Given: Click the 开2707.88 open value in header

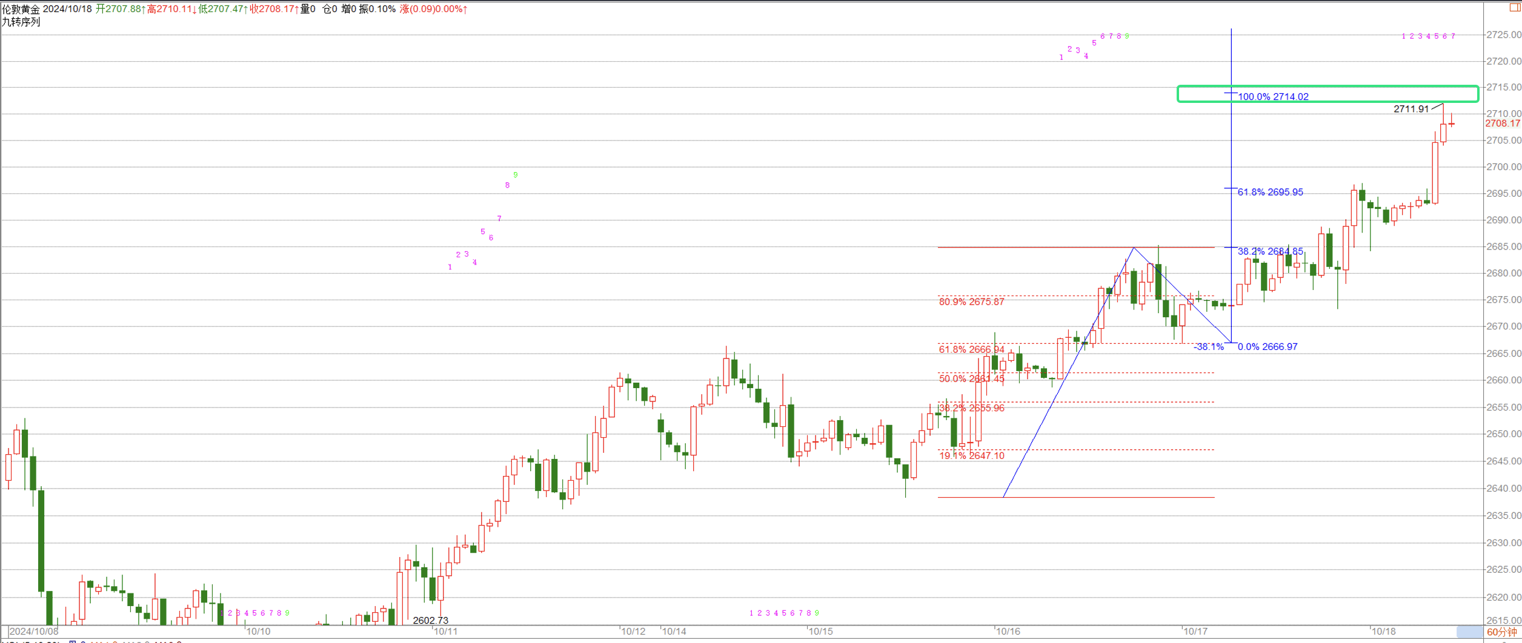Looking at the screenshot, I should pyautogui.click(x=119, y=9).
